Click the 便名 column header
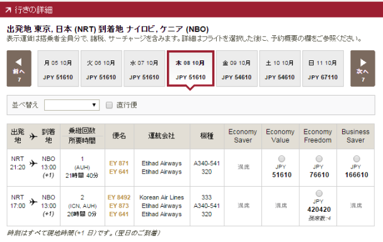This screenshot has height=242, width=383. [119, 136]
